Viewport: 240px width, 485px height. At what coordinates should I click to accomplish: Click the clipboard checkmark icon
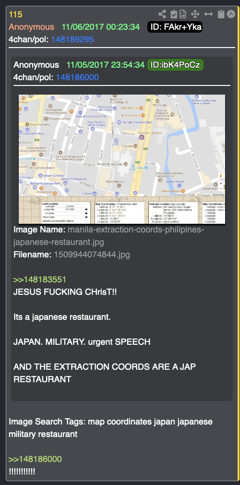tap(174, 14)
